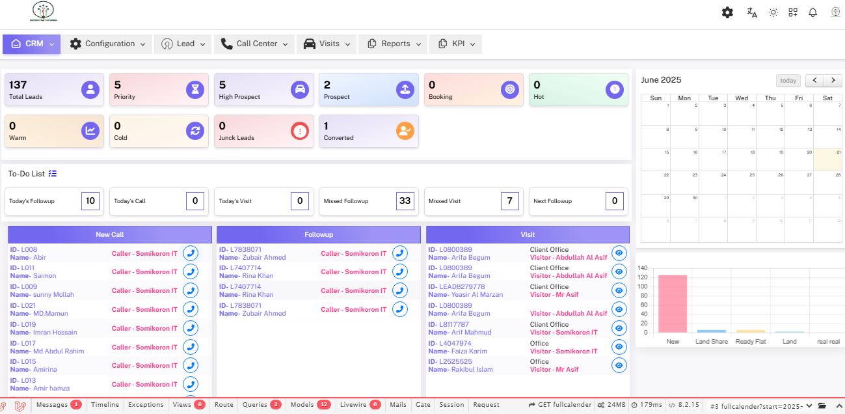This screenshot has width=845, height=414.
Task: Go to next month in calendar
Action: (x=833, y=81)
